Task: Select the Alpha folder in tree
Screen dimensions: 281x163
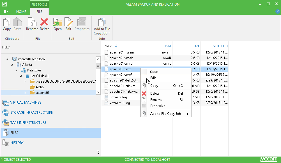Action: 40,87
